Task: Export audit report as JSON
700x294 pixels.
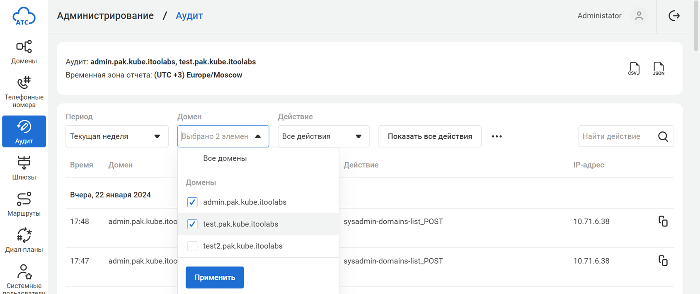Action: (658, 68)
